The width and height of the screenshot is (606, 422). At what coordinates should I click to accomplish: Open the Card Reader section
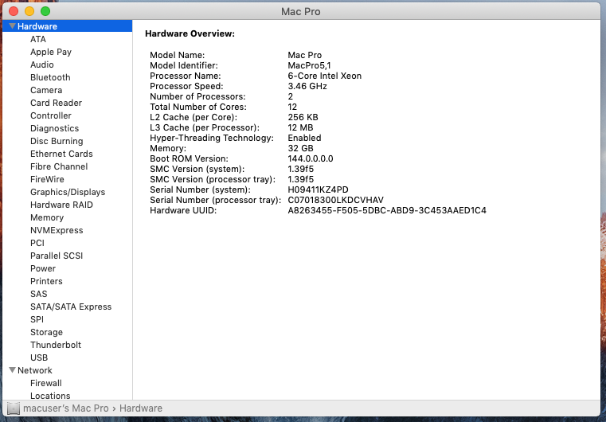pos(56,103)
